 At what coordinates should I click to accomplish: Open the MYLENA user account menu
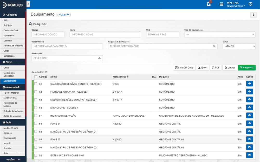(236, 4)
